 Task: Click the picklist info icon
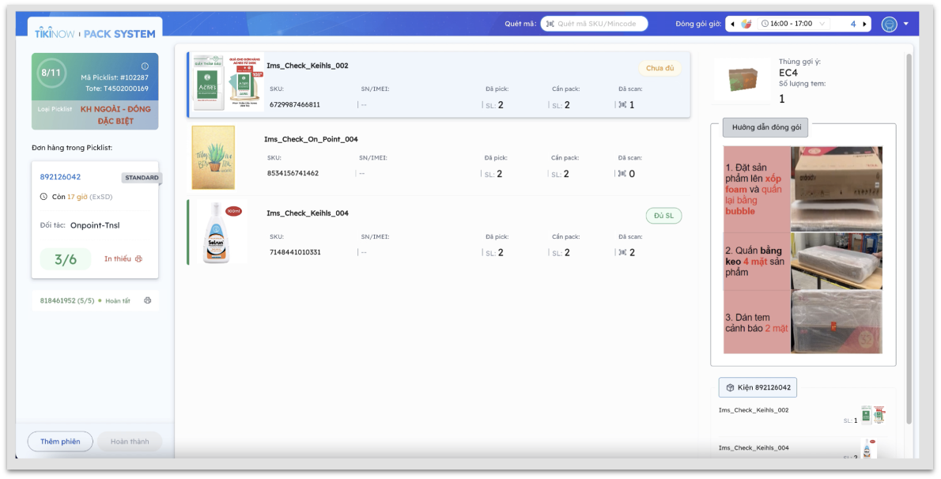click(145, 66)
